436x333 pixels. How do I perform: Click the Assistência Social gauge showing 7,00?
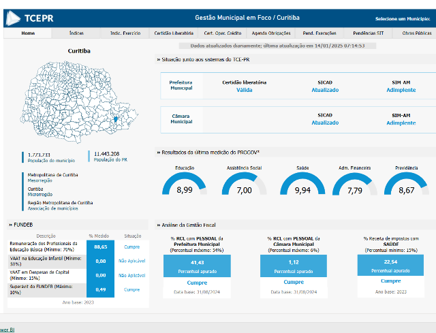click(244, 186)
